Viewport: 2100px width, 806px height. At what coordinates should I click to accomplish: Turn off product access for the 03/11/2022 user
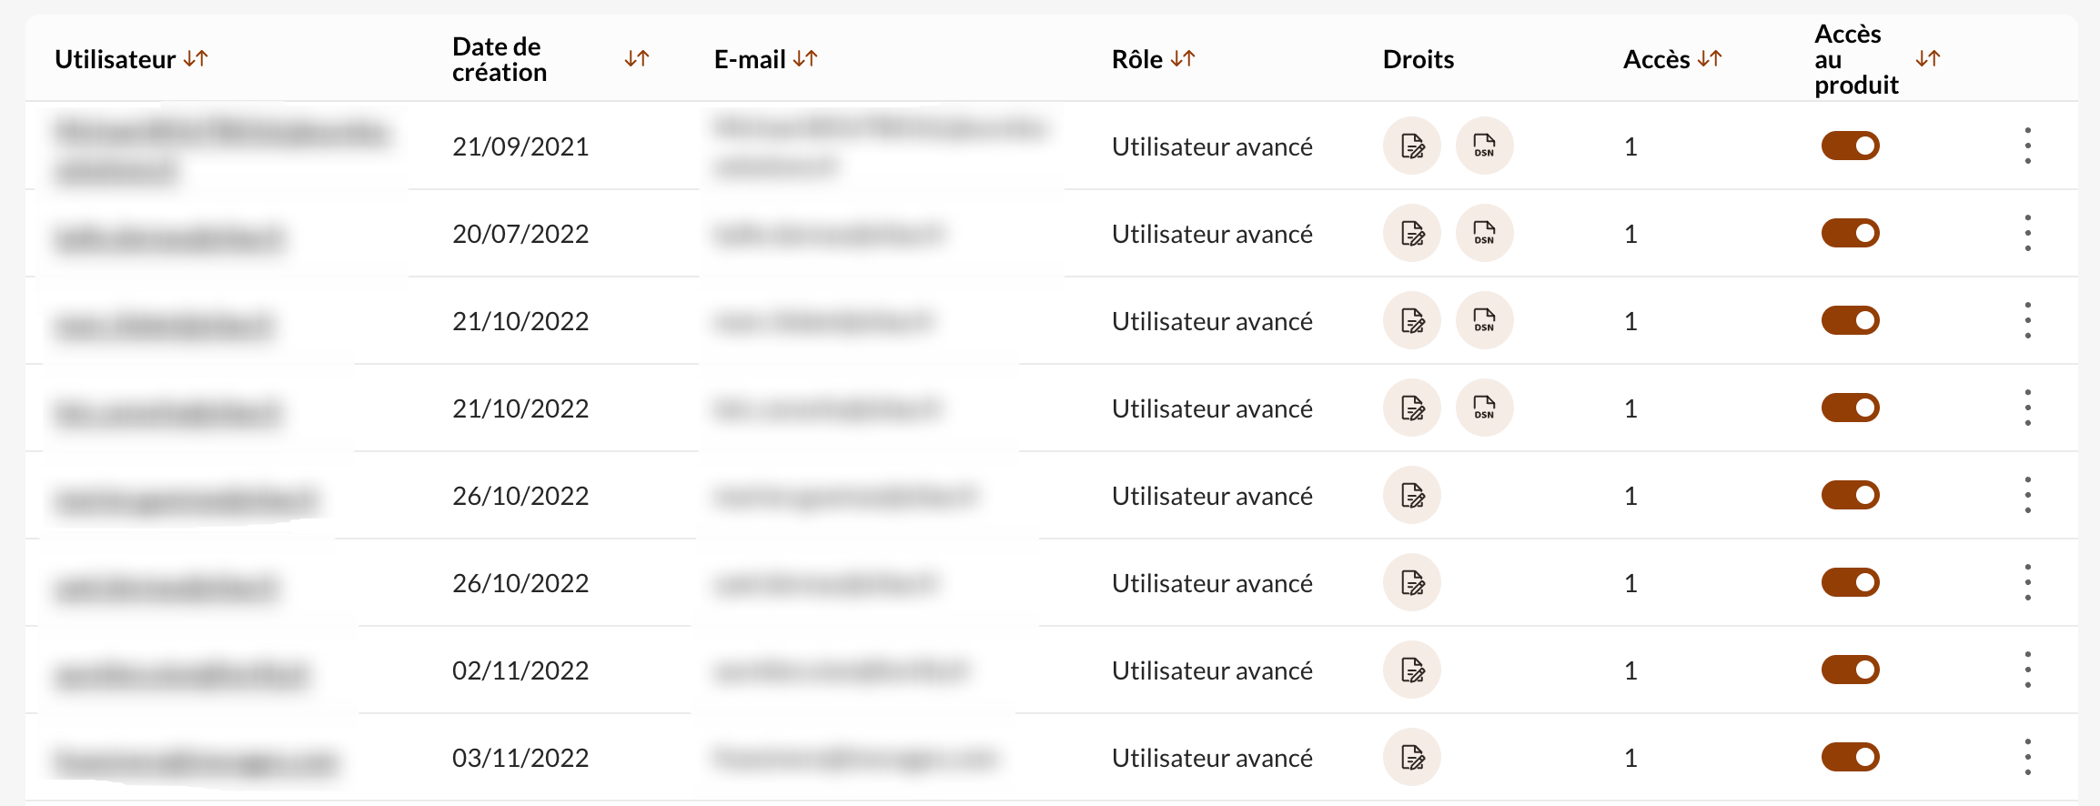point(1850,757)
